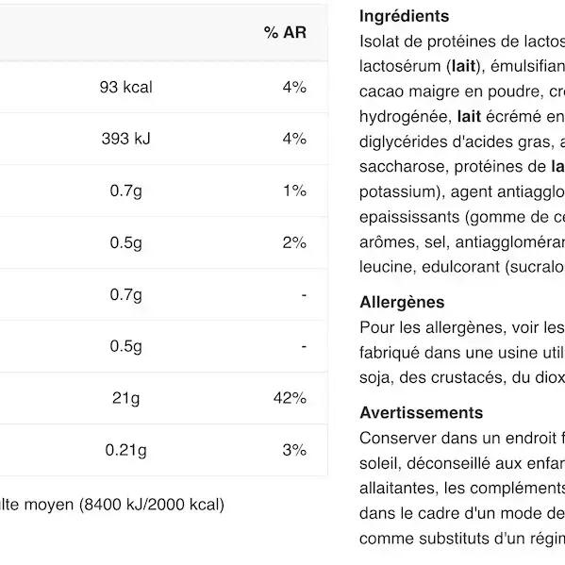Click the text line starting 'Conserver dans un endroit'
The height and width of the screenshot is (565, 565).
462,439
